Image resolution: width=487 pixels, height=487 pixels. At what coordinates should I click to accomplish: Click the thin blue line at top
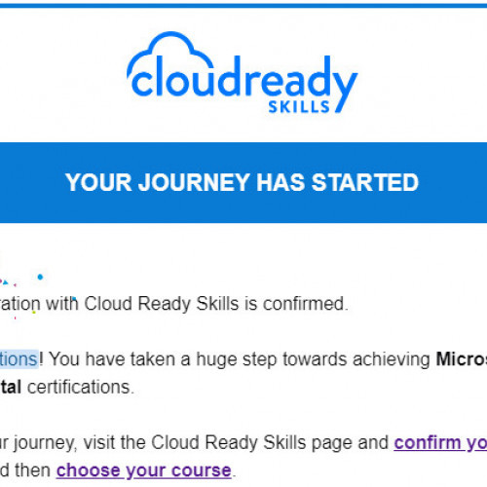[243, 6]
